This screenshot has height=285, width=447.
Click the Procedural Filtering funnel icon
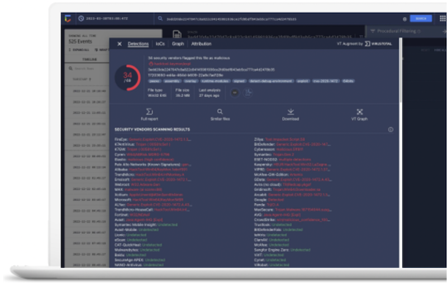click(373, 31)
